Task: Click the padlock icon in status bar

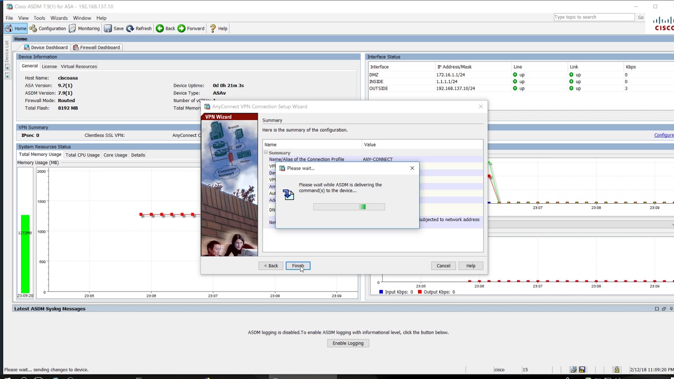Action: click(x=617, y=370)
